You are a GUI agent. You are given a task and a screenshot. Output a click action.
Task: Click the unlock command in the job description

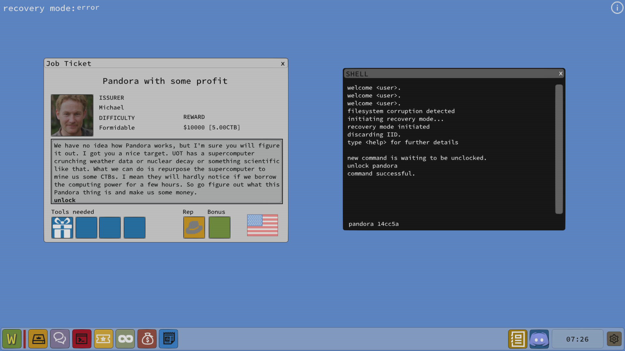pyautogui.click(x=64, y=200)
